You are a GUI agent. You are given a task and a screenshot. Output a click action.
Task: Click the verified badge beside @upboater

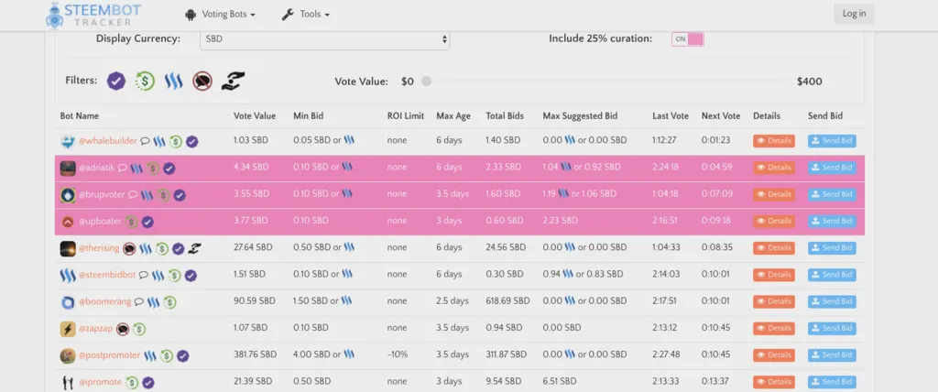click(x=147, y=222)
